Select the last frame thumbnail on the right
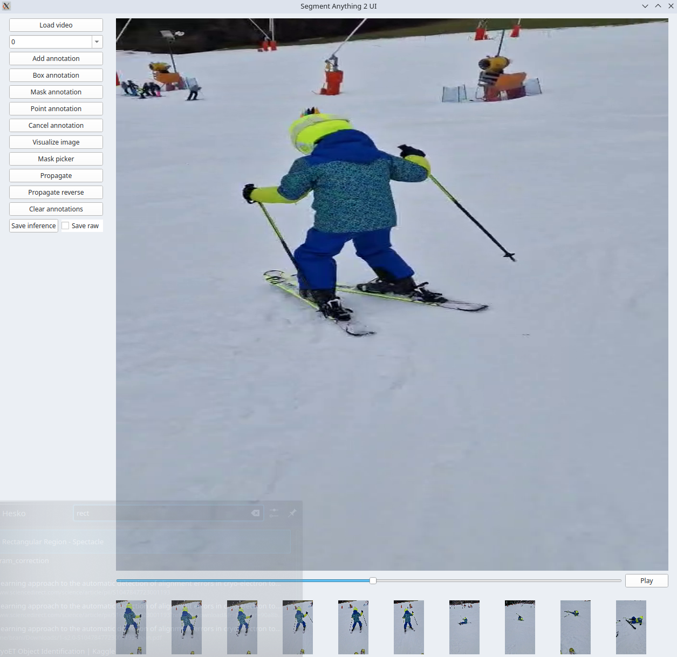This screenshot has width=677, height=657. coord(631,627)
